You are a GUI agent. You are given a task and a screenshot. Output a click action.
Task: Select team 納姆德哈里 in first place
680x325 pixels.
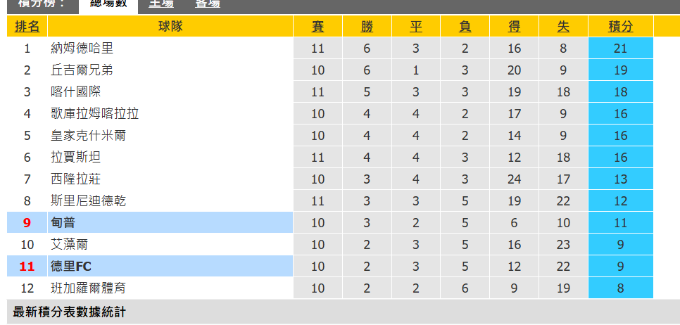(x=82, y=48)
